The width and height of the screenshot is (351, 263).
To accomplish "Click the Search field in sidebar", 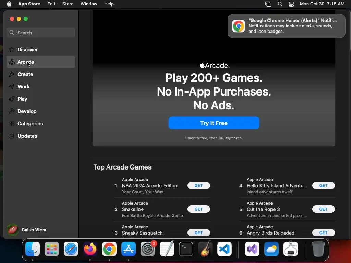I will pyautogui.click(x=41, y=33).
